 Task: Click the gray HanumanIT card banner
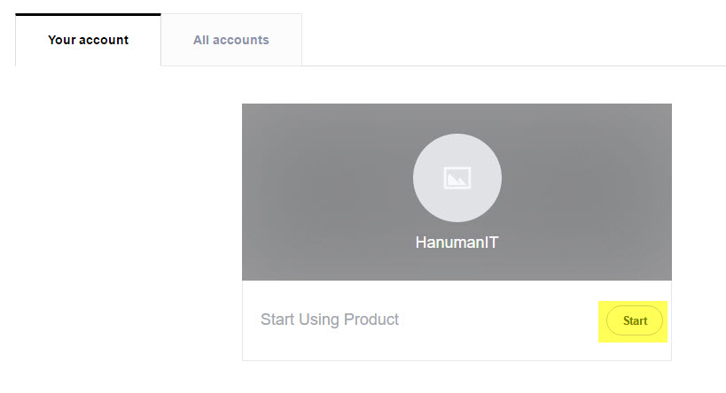pos(457,192)
